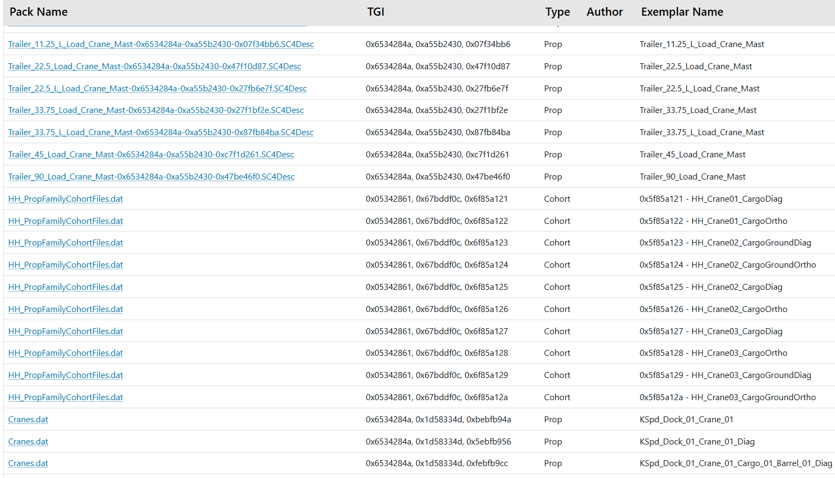This screenshot has width=835, height=478.
Task: Click exemplar name Trailer_22.5_Load_Crane_Mast
Action: click(x=696, y=67)
